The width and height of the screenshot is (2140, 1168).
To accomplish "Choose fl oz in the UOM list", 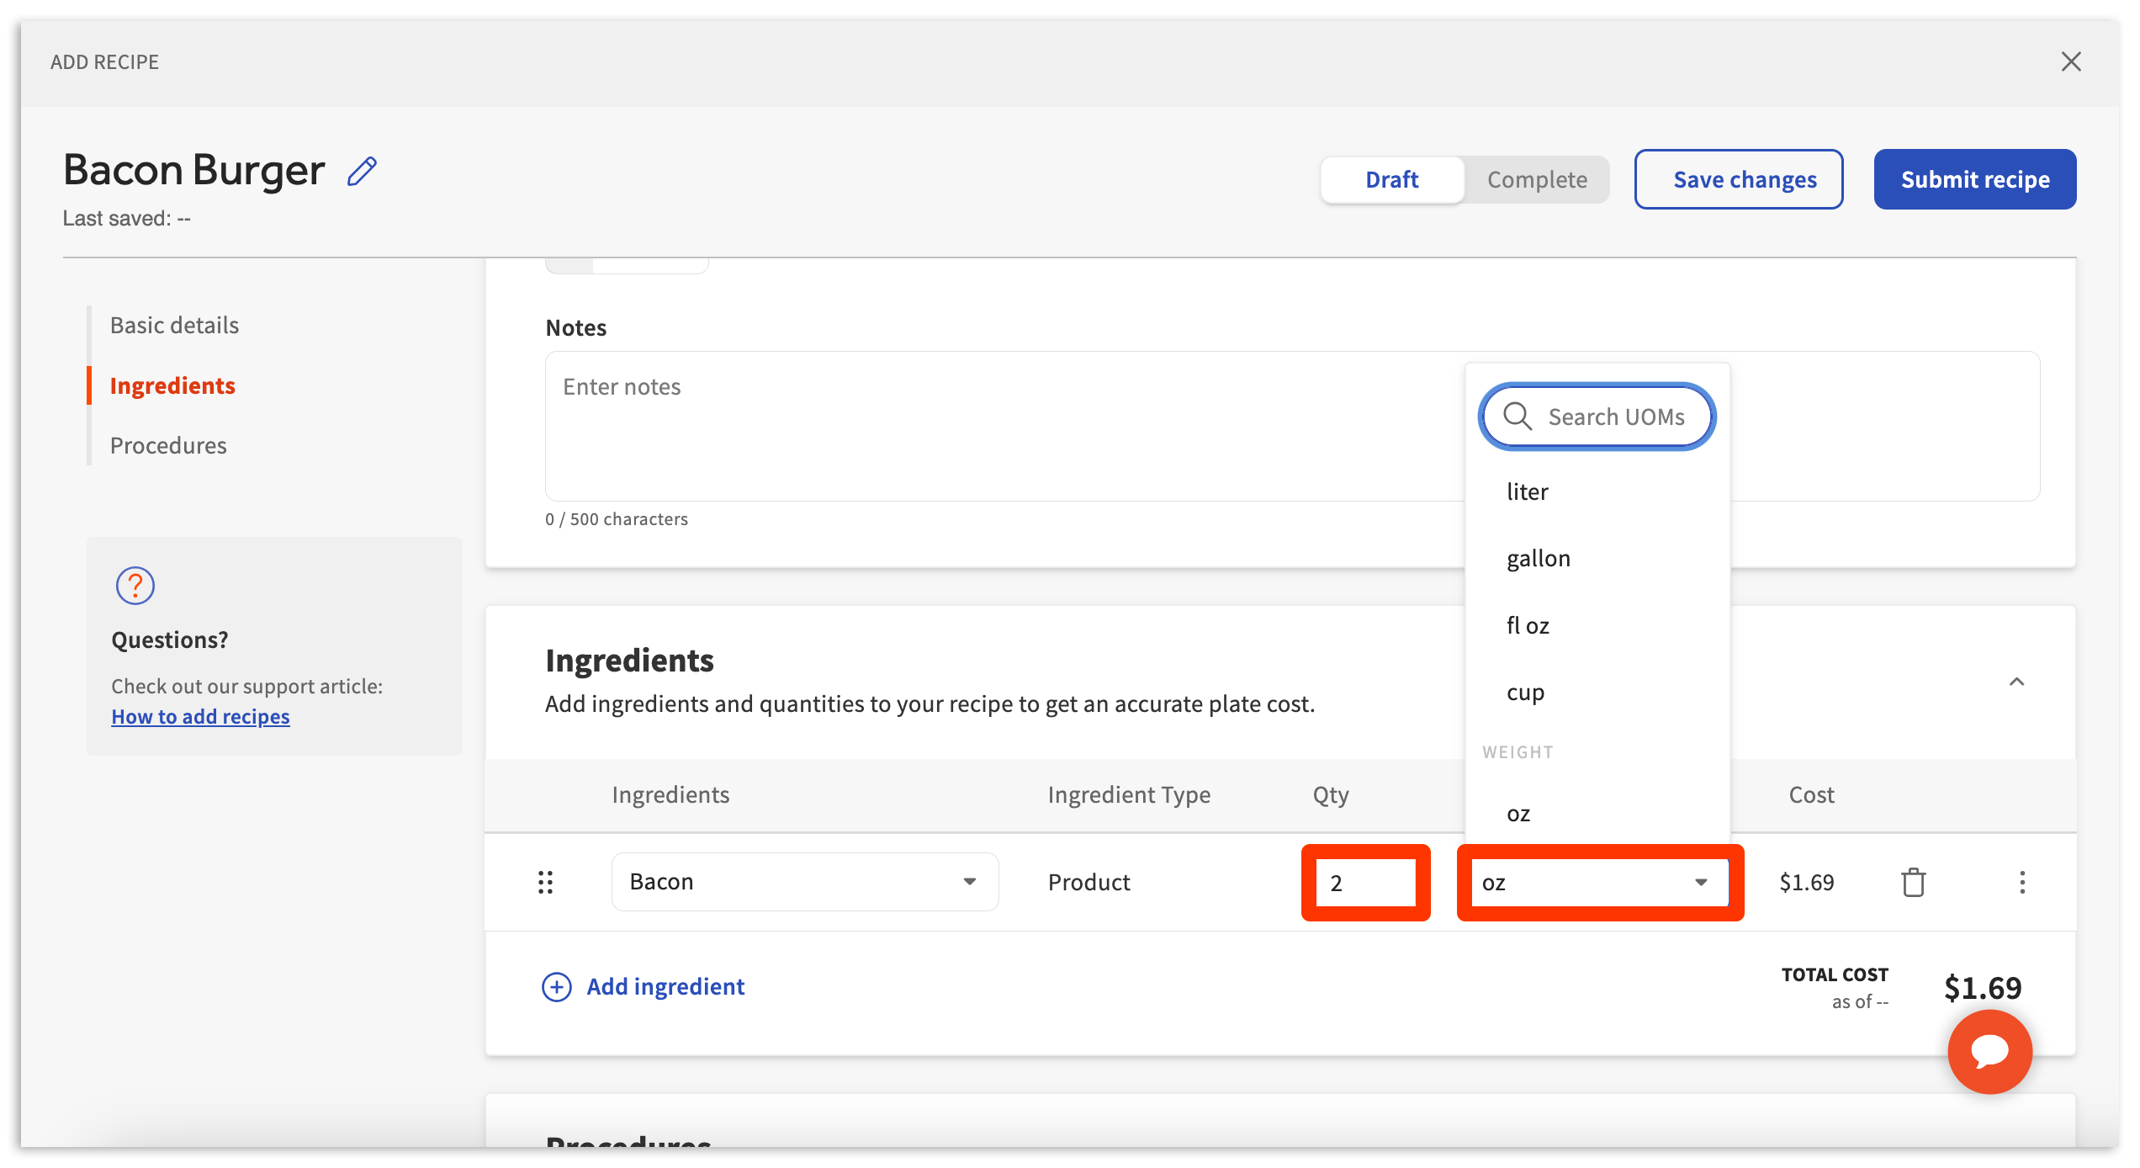I will [x=1528, y=625].
